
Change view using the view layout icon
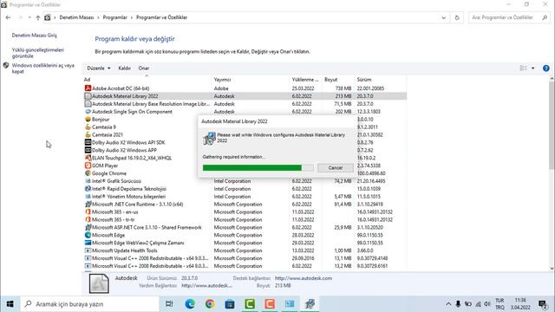click(x=524, y=68)
